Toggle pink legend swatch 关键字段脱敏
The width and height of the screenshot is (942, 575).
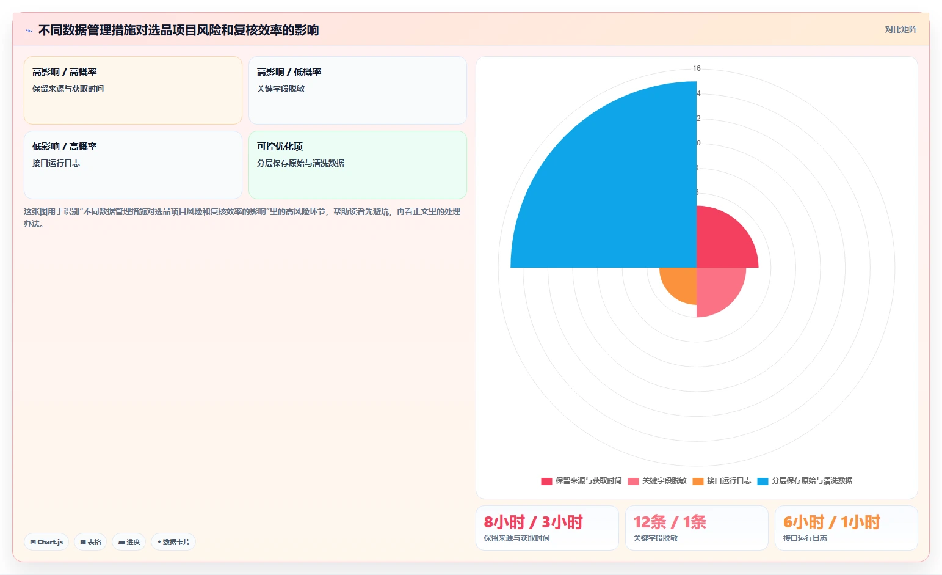(x=633, y=481)
